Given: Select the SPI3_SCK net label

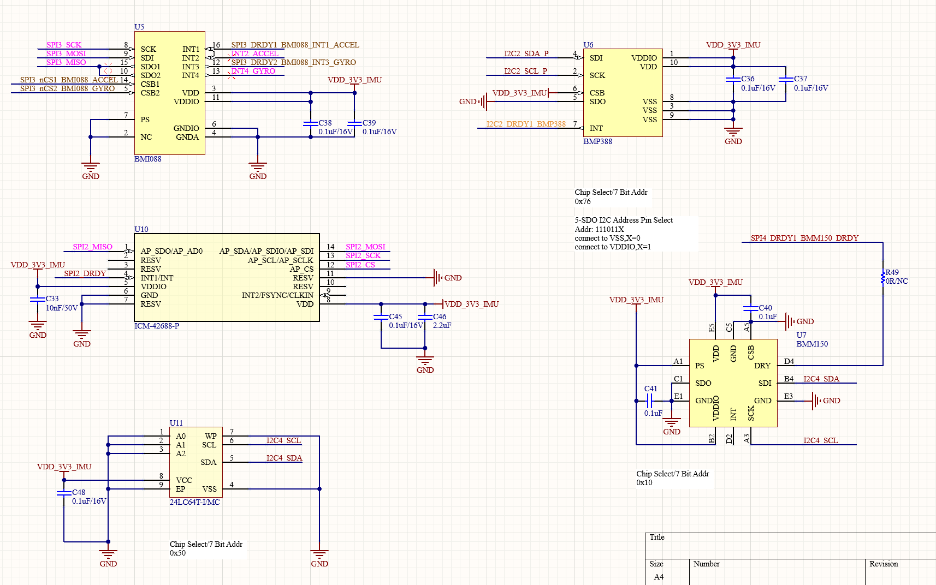Looking at the screenshot, I should (x=64, y=45).
